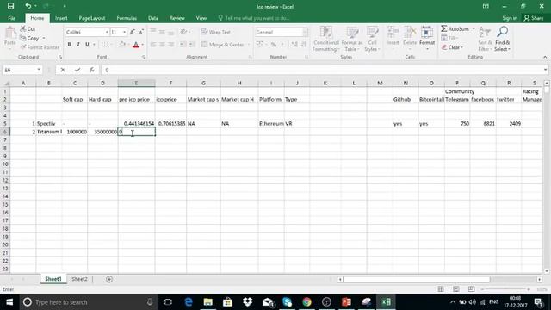
Task: Click the horizontal scrollbar at the bottom
Action: pyautogui.click(x=416, y=279)
